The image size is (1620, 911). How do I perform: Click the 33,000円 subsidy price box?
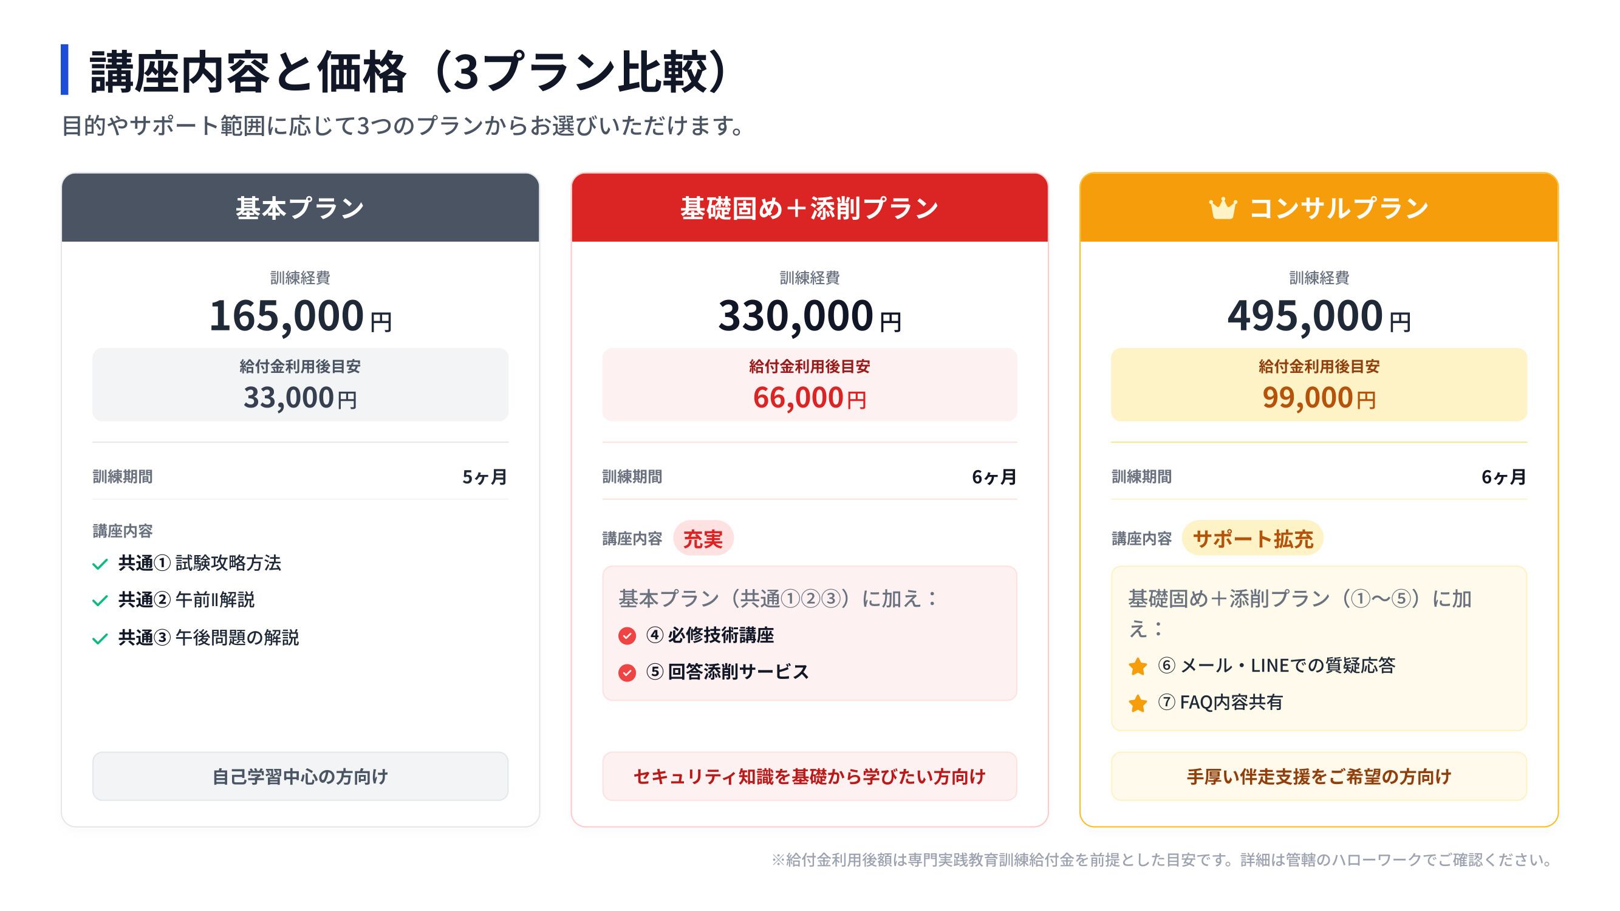pos(300,385)
